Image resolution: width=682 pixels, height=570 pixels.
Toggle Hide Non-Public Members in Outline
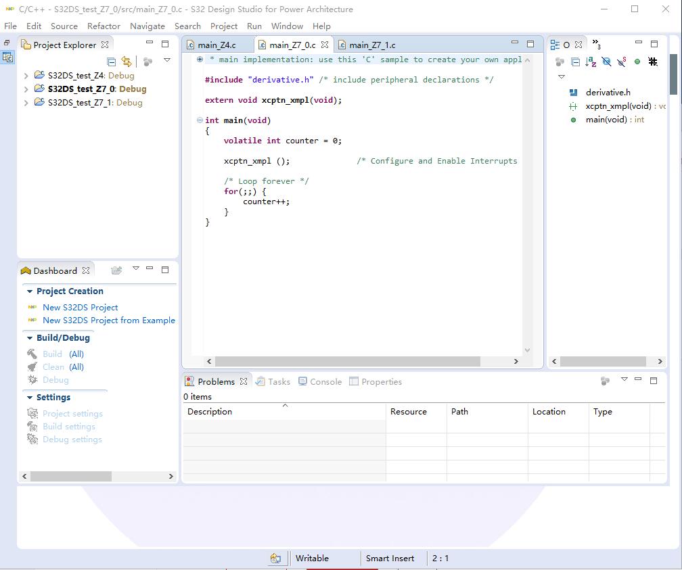pyautogui.click(x=637, y=62)
